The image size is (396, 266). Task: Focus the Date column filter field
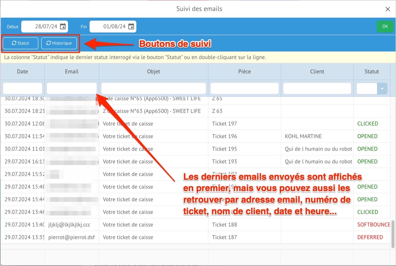22,88
